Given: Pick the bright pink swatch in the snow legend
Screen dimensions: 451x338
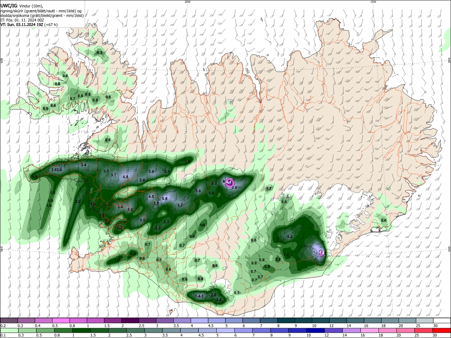Looking at the screenshot, I should [61, 321].
